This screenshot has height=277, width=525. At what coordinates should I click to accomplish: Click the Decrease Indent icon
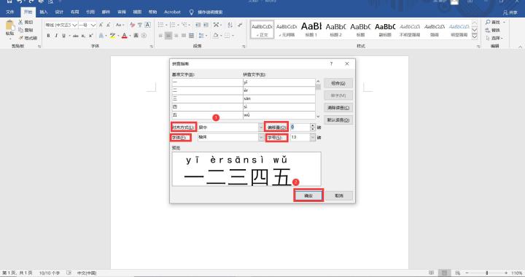tap(198, 25)
